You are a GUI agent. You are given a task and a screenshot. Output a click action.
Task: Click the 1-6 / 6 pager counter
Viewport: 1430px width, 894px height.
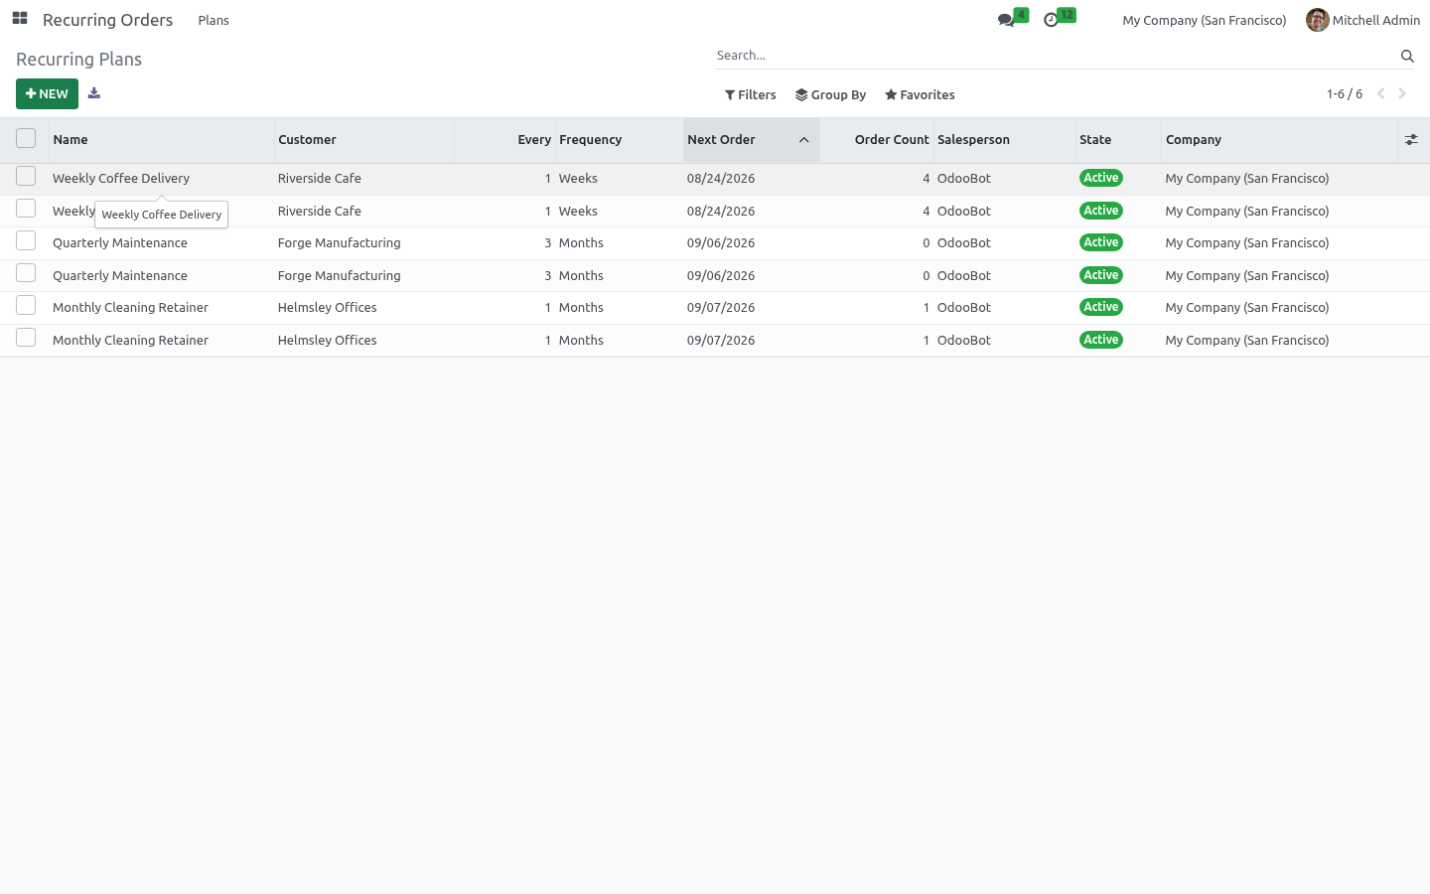pos(1345,94)
